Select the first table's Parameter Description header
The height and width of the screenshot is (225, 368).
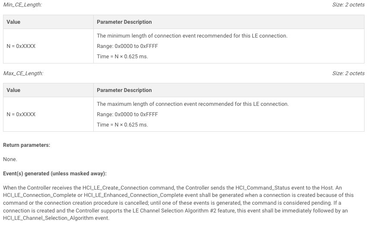click(124, 22)
